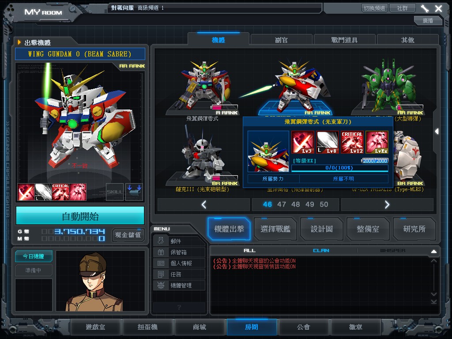Open the mail icon in menu

coord(161,241)
